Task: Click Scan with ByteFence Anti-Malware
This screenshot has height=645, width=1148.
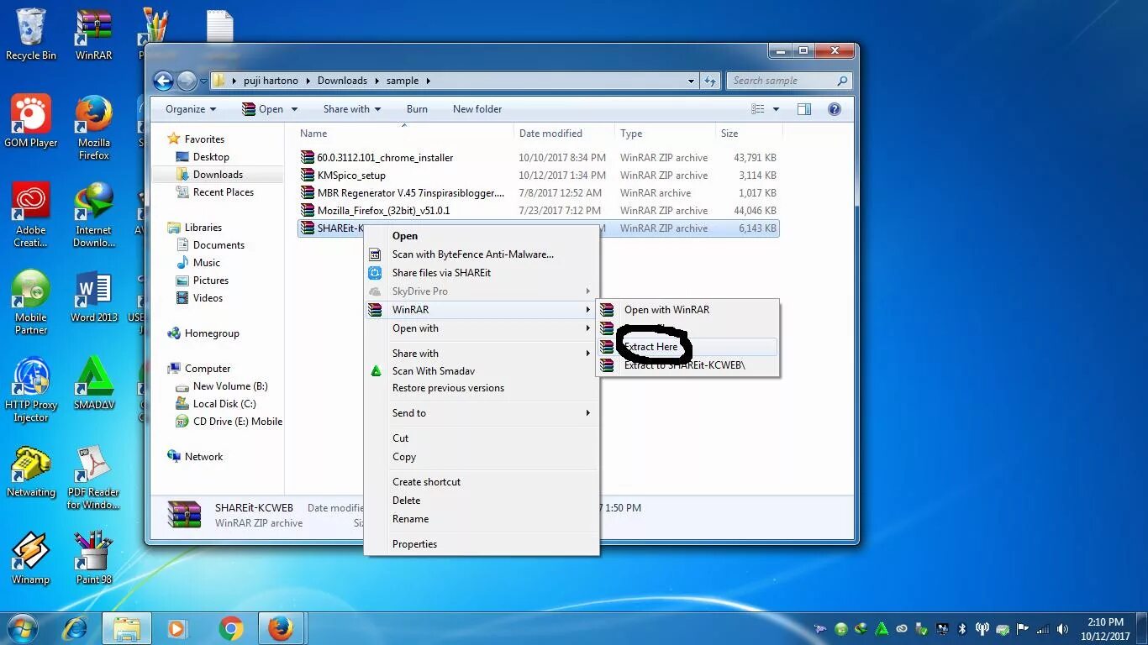Action: coord(482,254)
